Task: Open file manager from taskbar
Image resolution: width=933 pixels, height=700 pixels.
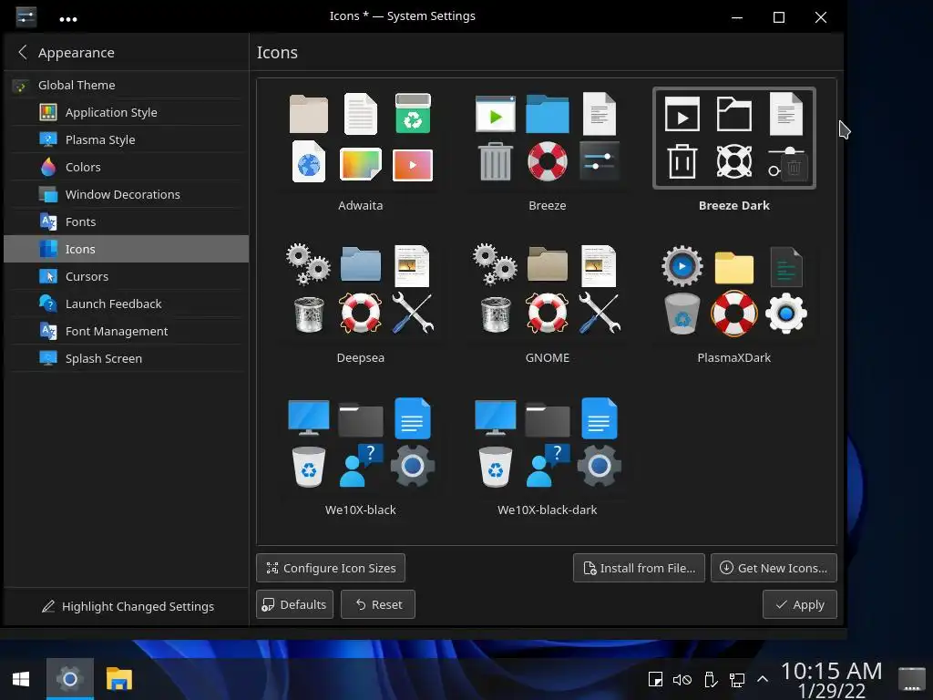Action: [119, 679]
